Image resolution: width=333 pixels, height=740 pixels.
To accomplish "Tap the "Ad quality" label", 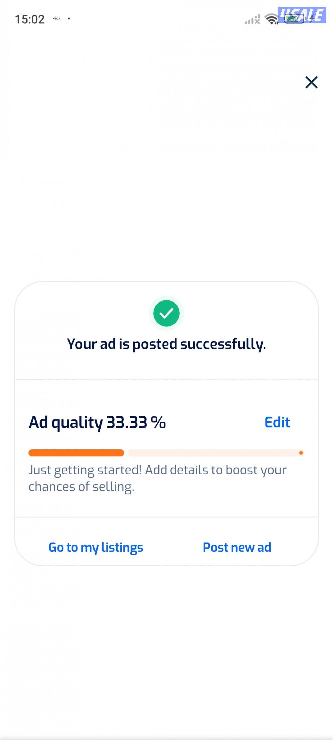I will click(66, 422).
